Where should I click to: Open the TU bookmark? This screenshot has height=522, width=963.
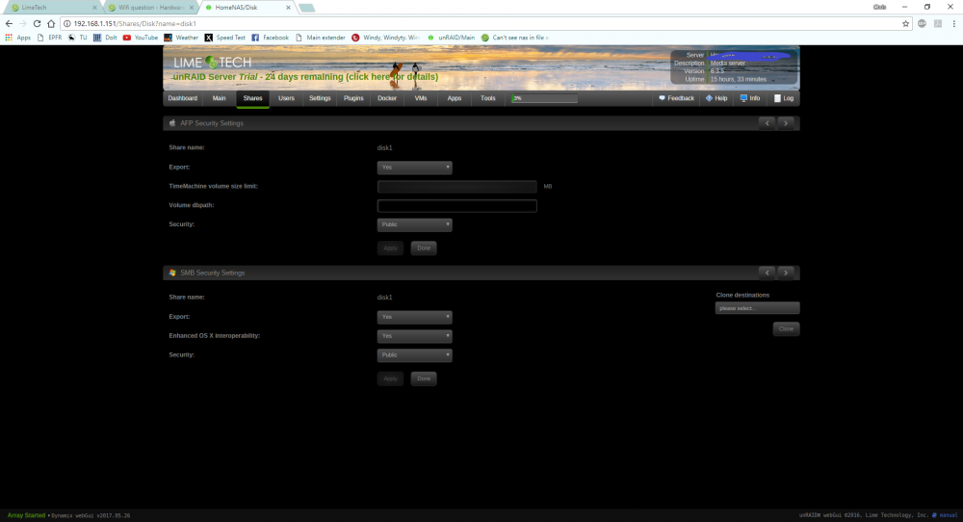coord(77,38)
